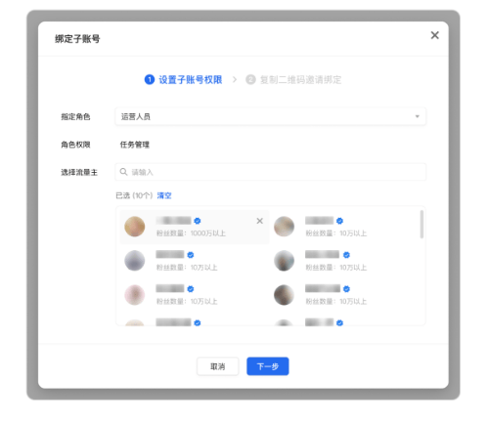The height and width of the screenshot is (422, 488).
Task: Focus the 选择流量主 search input field
Action: [x=270, y=172]
